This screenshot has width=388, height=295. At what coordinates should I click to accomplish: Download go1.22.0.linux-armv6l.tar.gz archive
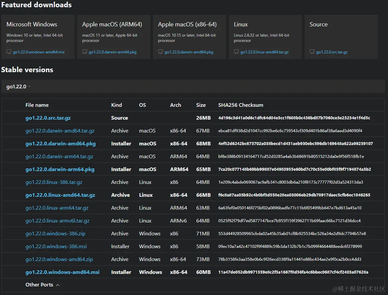coord(57,221)
